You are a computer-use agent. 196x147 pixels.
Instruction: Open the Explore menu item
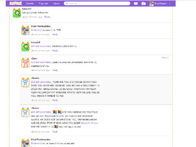(x=43, y=4)
